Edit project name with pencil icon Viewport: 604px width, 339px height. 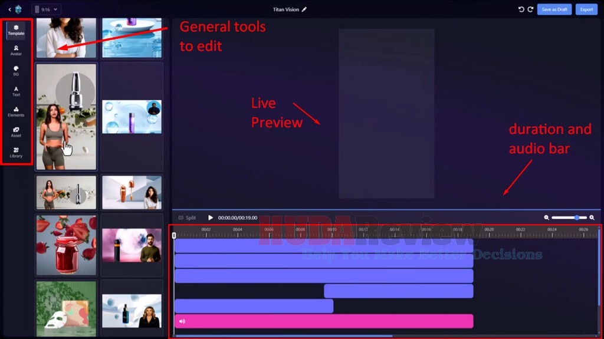point(304,9)
